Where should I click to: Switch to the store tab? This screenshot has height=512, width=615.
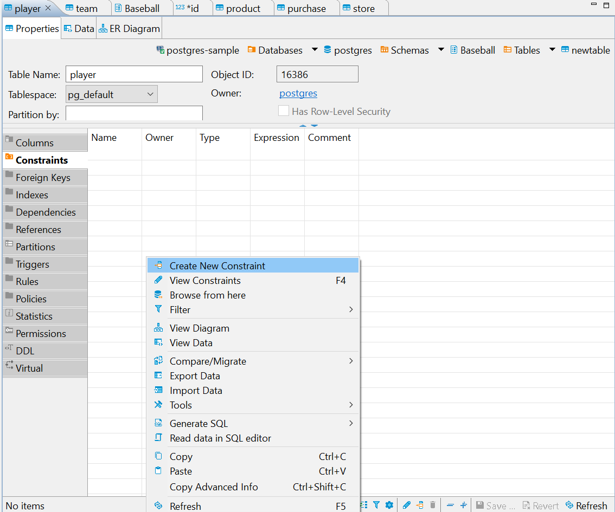tap(359, 8)
